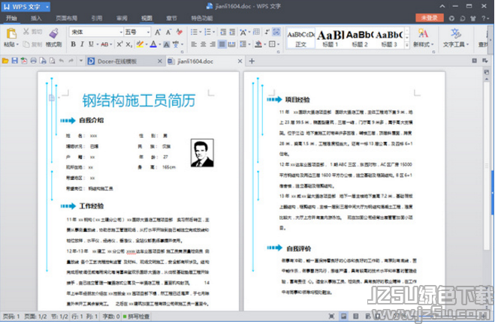This screenshot has height=324, width=495.
Task: Apply 正文 (Normal) style
Action: click(x=300, y=38)
